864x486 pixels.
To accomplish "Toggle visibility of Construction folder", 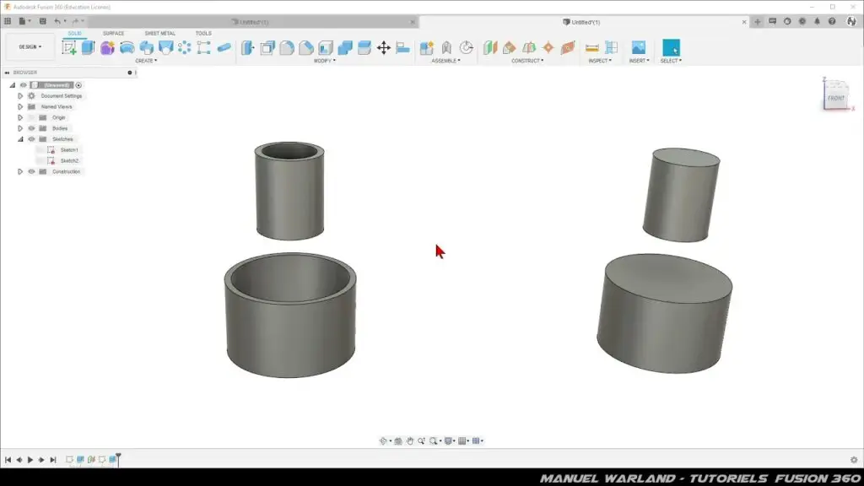I will point(31,171).
